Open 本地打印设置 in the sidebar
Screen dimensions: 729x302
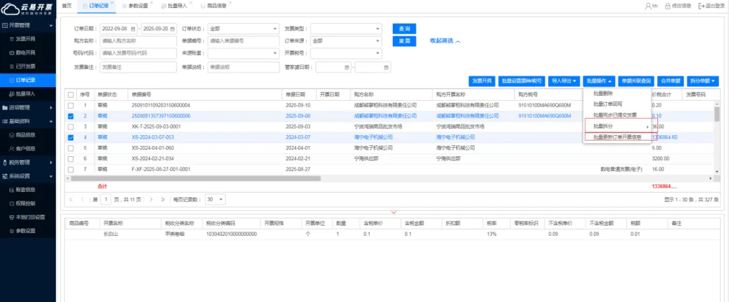(x=30, y=217)
